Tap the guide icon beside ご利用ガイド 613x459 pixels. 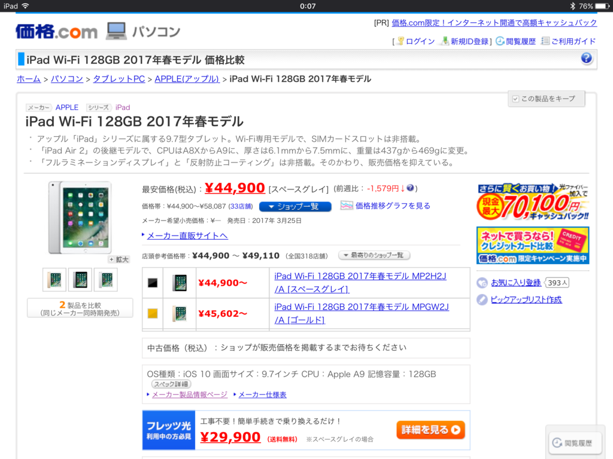tap(545, 41)
